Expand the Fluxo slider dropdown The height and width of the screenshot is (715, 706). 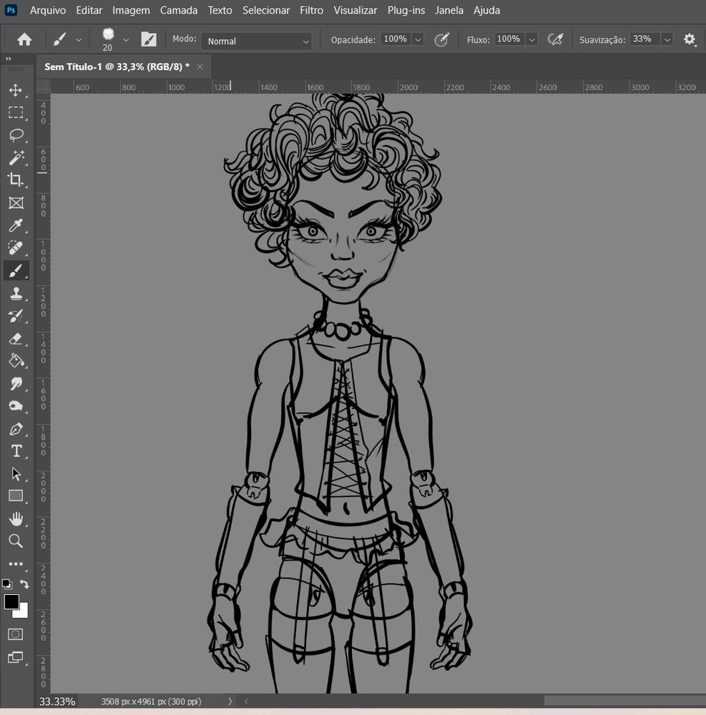pyautogui.click(x=531, y=39)
